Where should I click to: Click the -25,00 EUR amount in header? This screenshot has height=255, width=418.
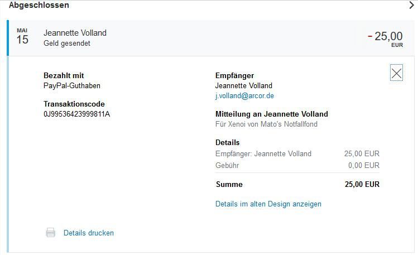click(x=385, y=39)
